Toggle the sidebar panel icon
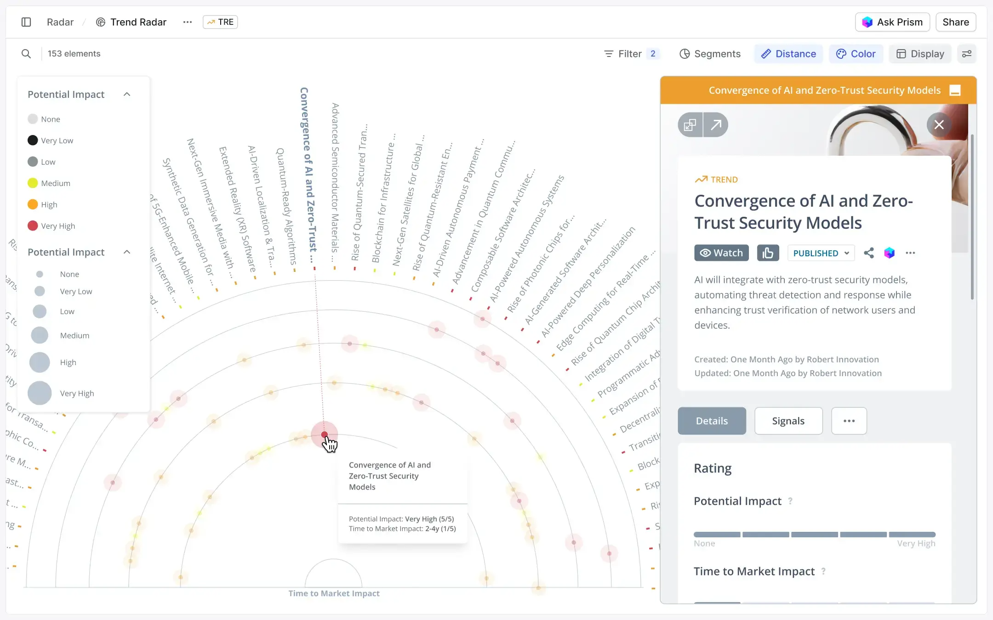 point(26,22)
